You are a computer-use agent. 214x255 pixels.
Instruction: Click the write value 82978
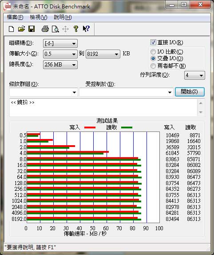[172, 207]
